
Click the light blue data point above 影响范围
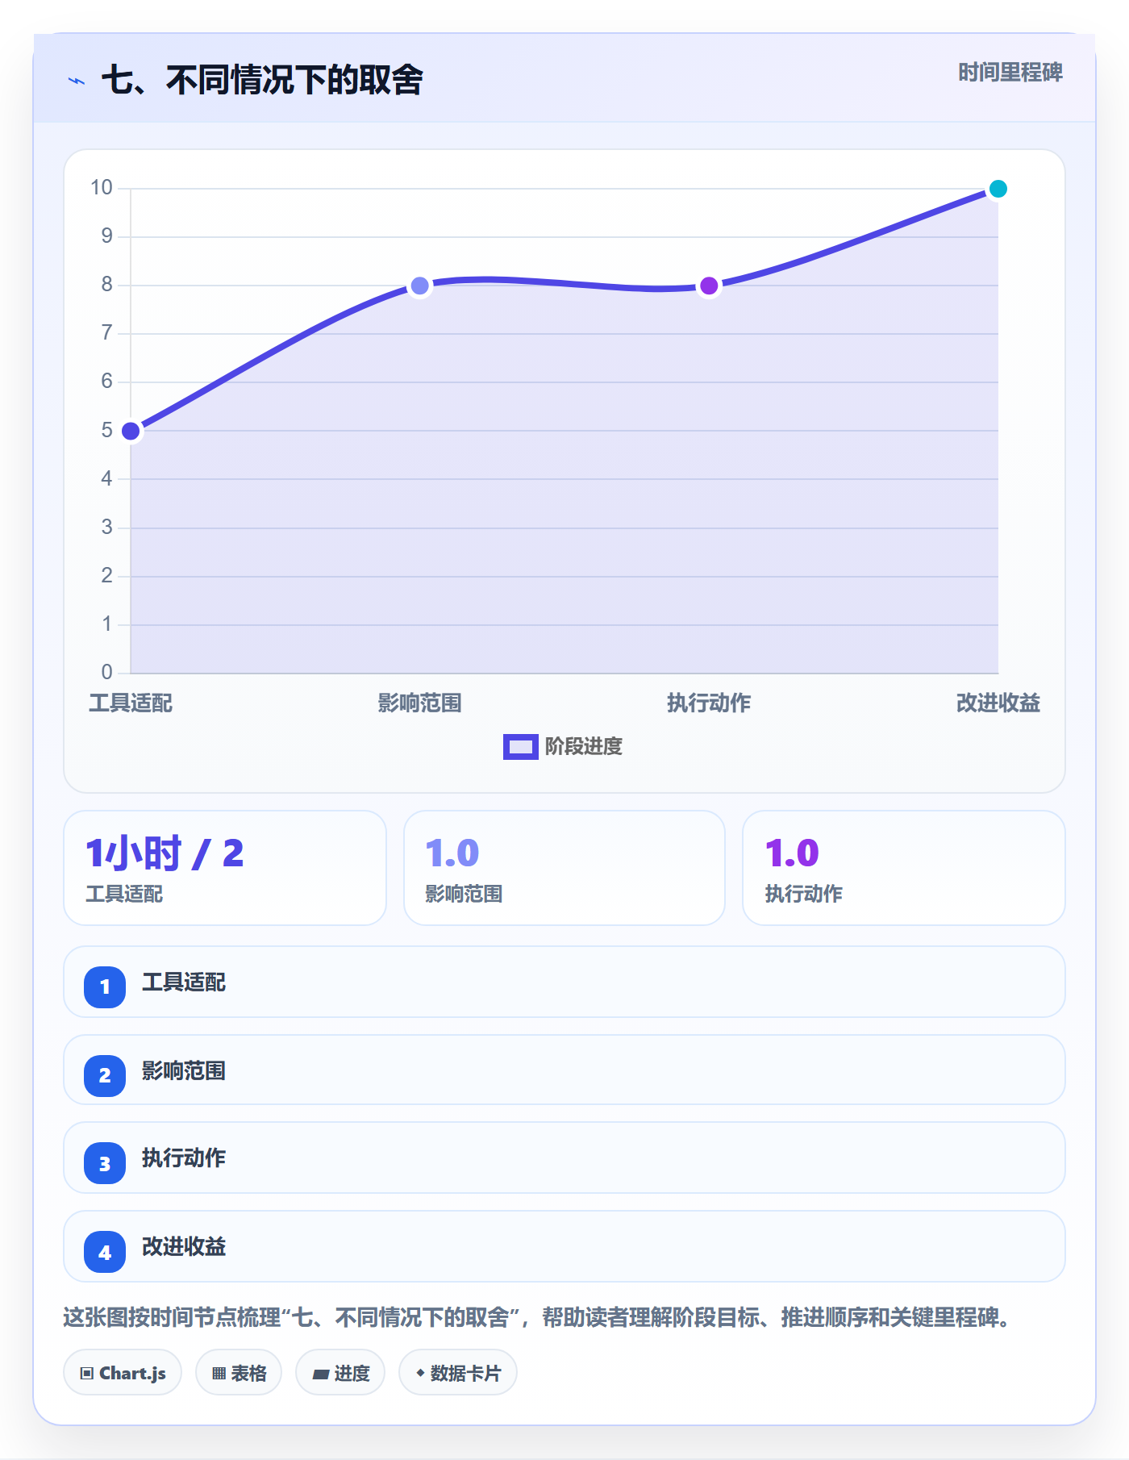[419, 286]
